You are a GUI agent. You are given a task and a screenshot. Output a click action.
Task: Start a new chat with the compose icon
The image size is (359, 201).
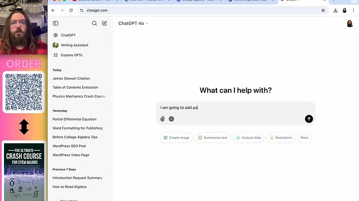click(104, 23)
